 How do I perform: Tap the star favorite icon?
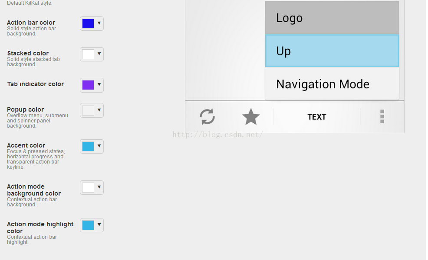[251, 117]
